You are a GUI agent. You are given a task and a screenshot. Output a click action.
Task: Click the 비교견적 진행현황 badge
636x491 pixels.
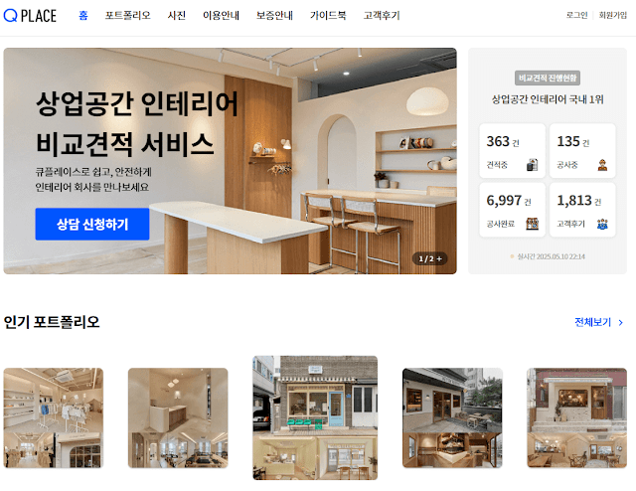click(x=548, y=78)
